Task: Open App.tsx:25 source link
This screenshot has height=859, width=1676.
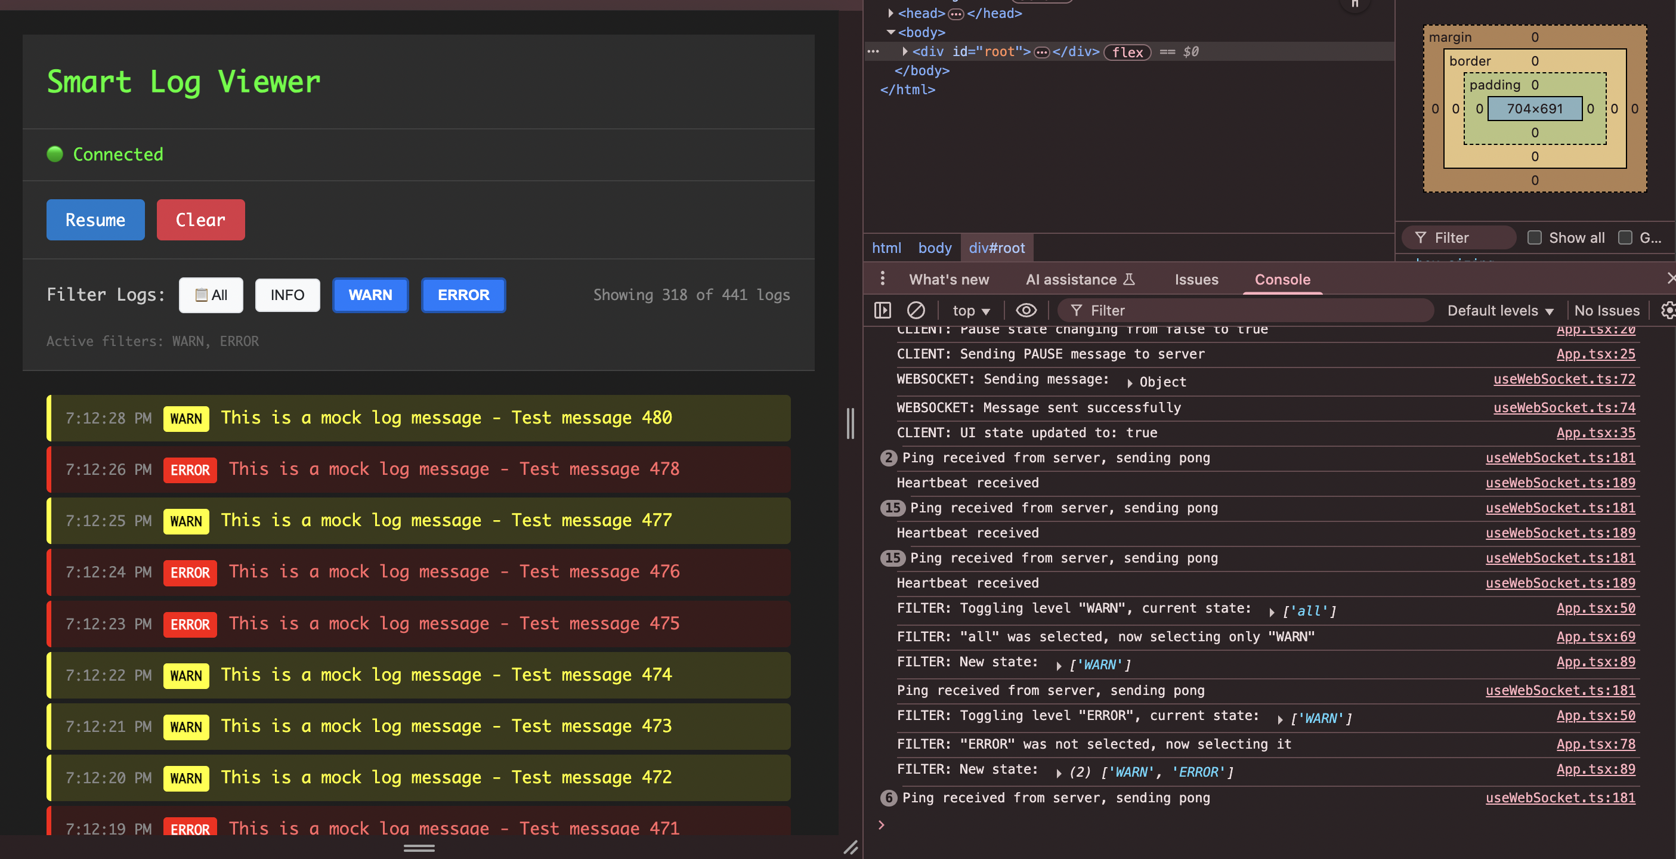Action: point(1595,354)
